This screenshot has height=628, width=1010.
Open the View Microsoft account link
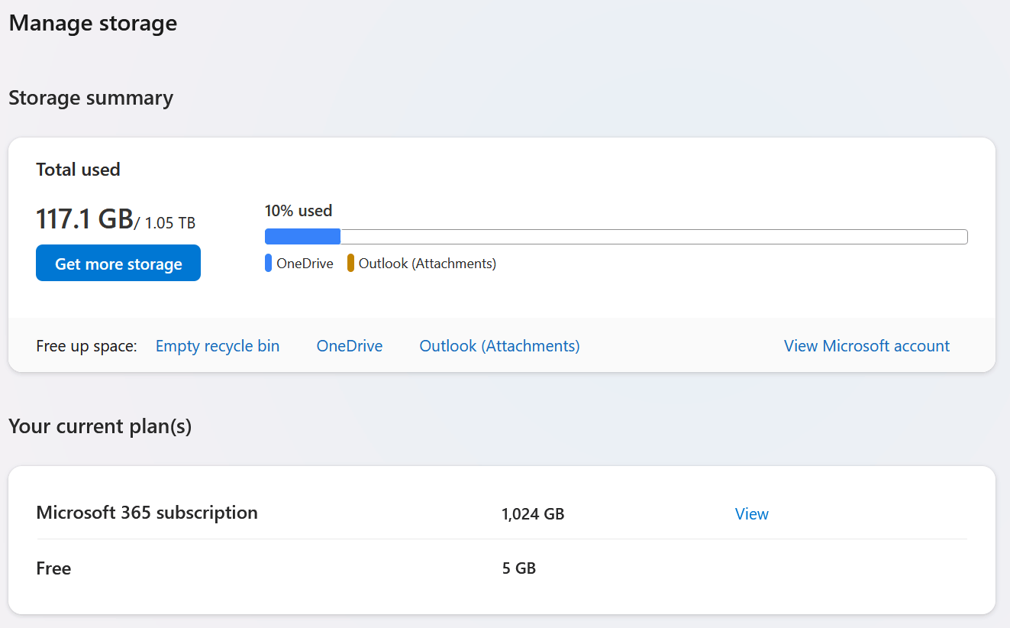coord(866,346)
